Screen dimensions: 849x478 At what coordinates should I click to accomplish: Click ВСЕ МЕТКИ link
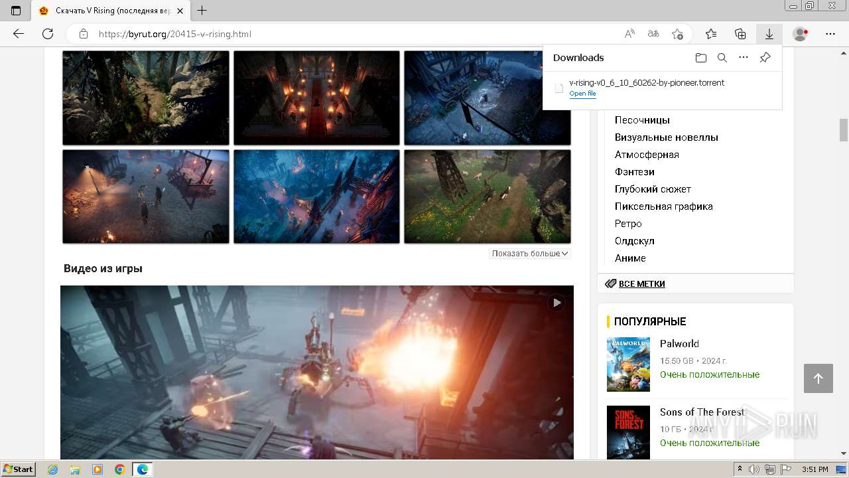coord(641,283)
